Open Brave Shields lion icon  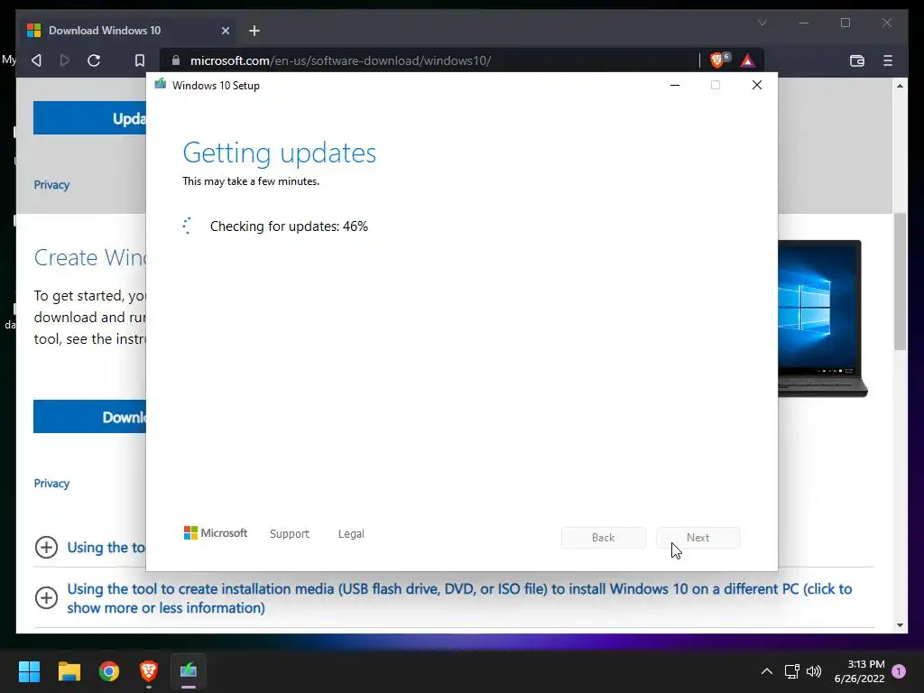(x=717, y=60)
